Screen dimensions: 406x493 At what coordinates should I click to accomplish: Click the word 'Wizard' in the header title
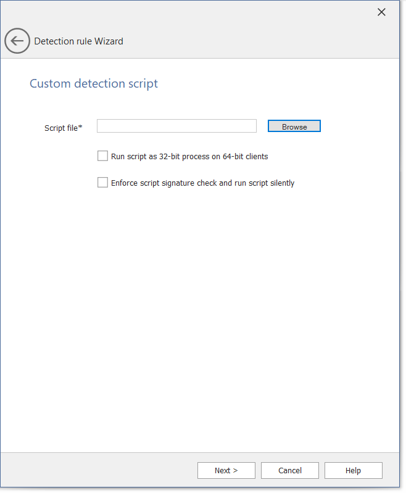tap(109, 41)
